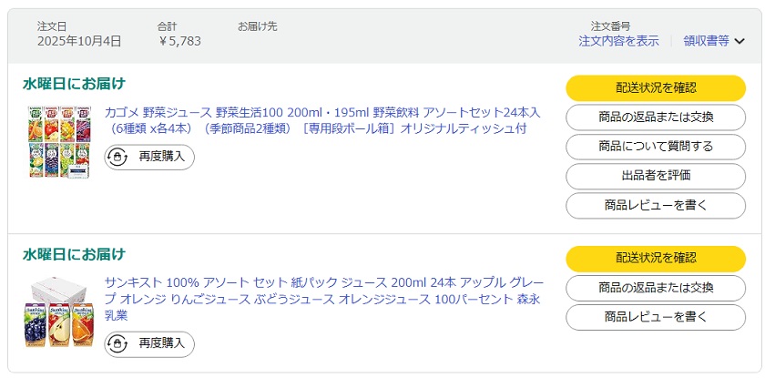The height and width of the screenshot is (378, 765).
Task: Expand the 領収書等 dropdown chevron
Action: (x=739, y=41)
